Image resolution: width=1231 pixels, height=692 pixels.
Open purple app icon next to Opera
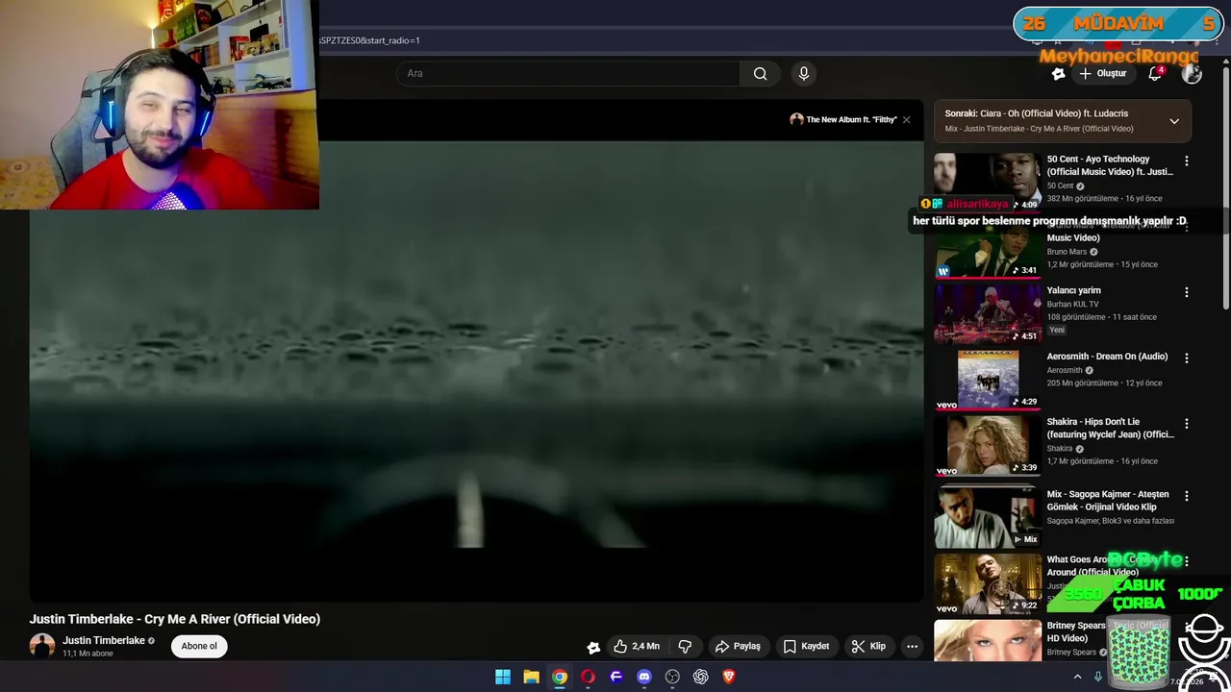(616, 677)
